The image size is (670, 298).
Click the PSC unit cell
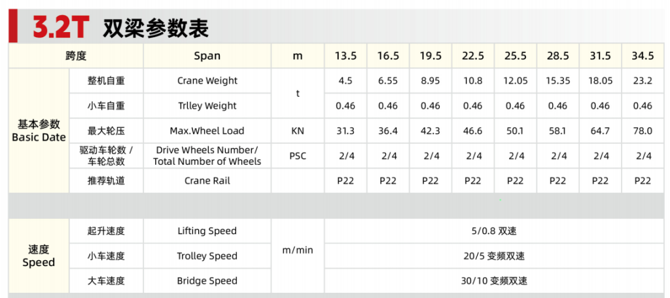(298, 156)
